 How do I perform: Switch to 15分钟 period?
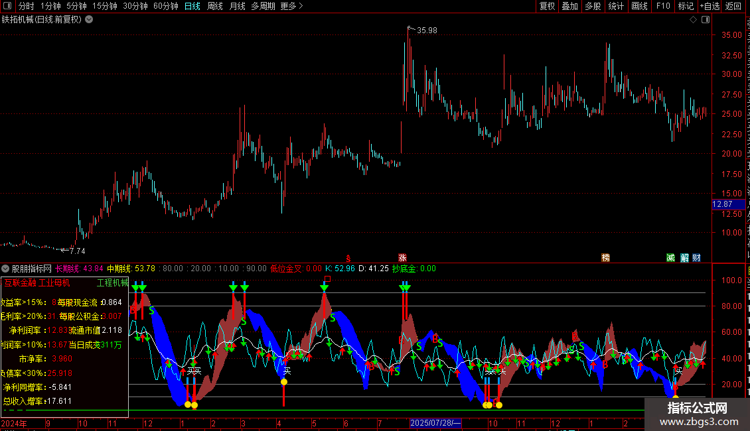tap(105, 6)
